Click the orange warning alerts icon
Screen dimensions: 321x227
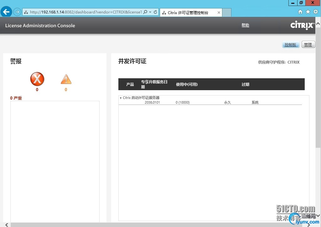point(66,79)
